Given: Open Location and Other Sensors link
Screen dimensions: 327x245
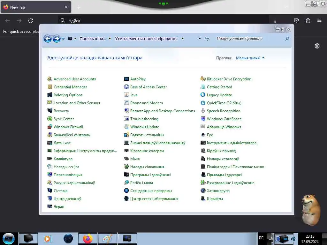Looking at the screenshot, I should (x=77, y=103).
